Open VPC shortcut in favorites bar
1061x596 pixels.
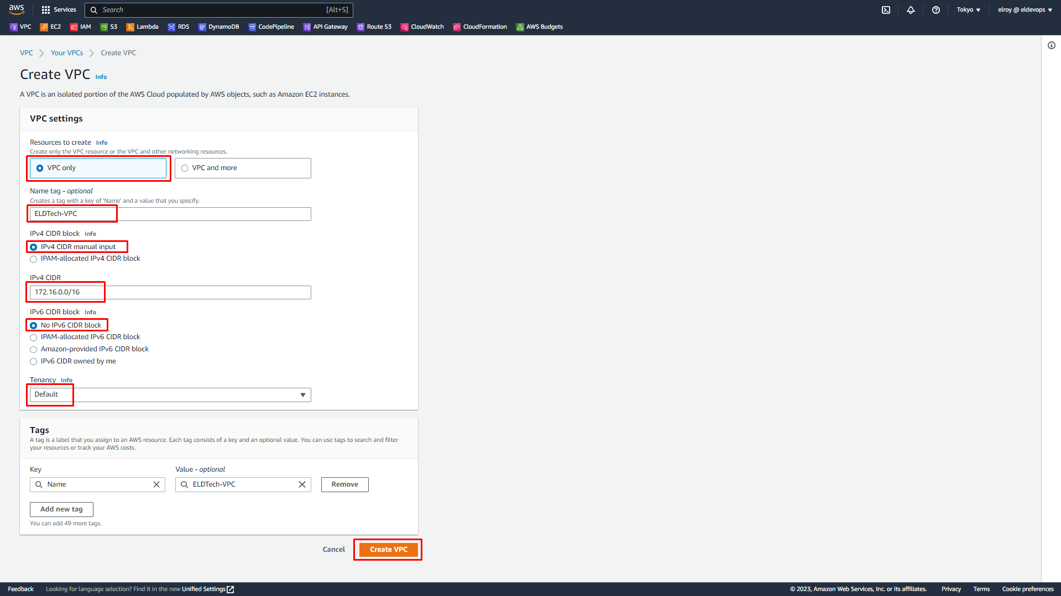click(x=20, y=27)
